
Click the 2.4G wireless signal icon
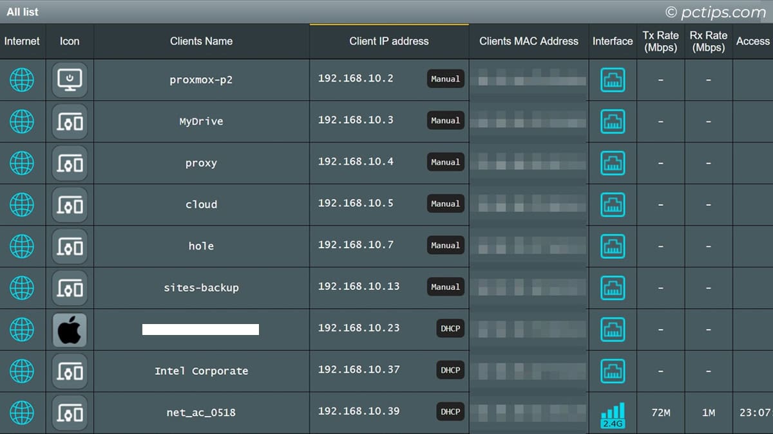pos(613,415)
